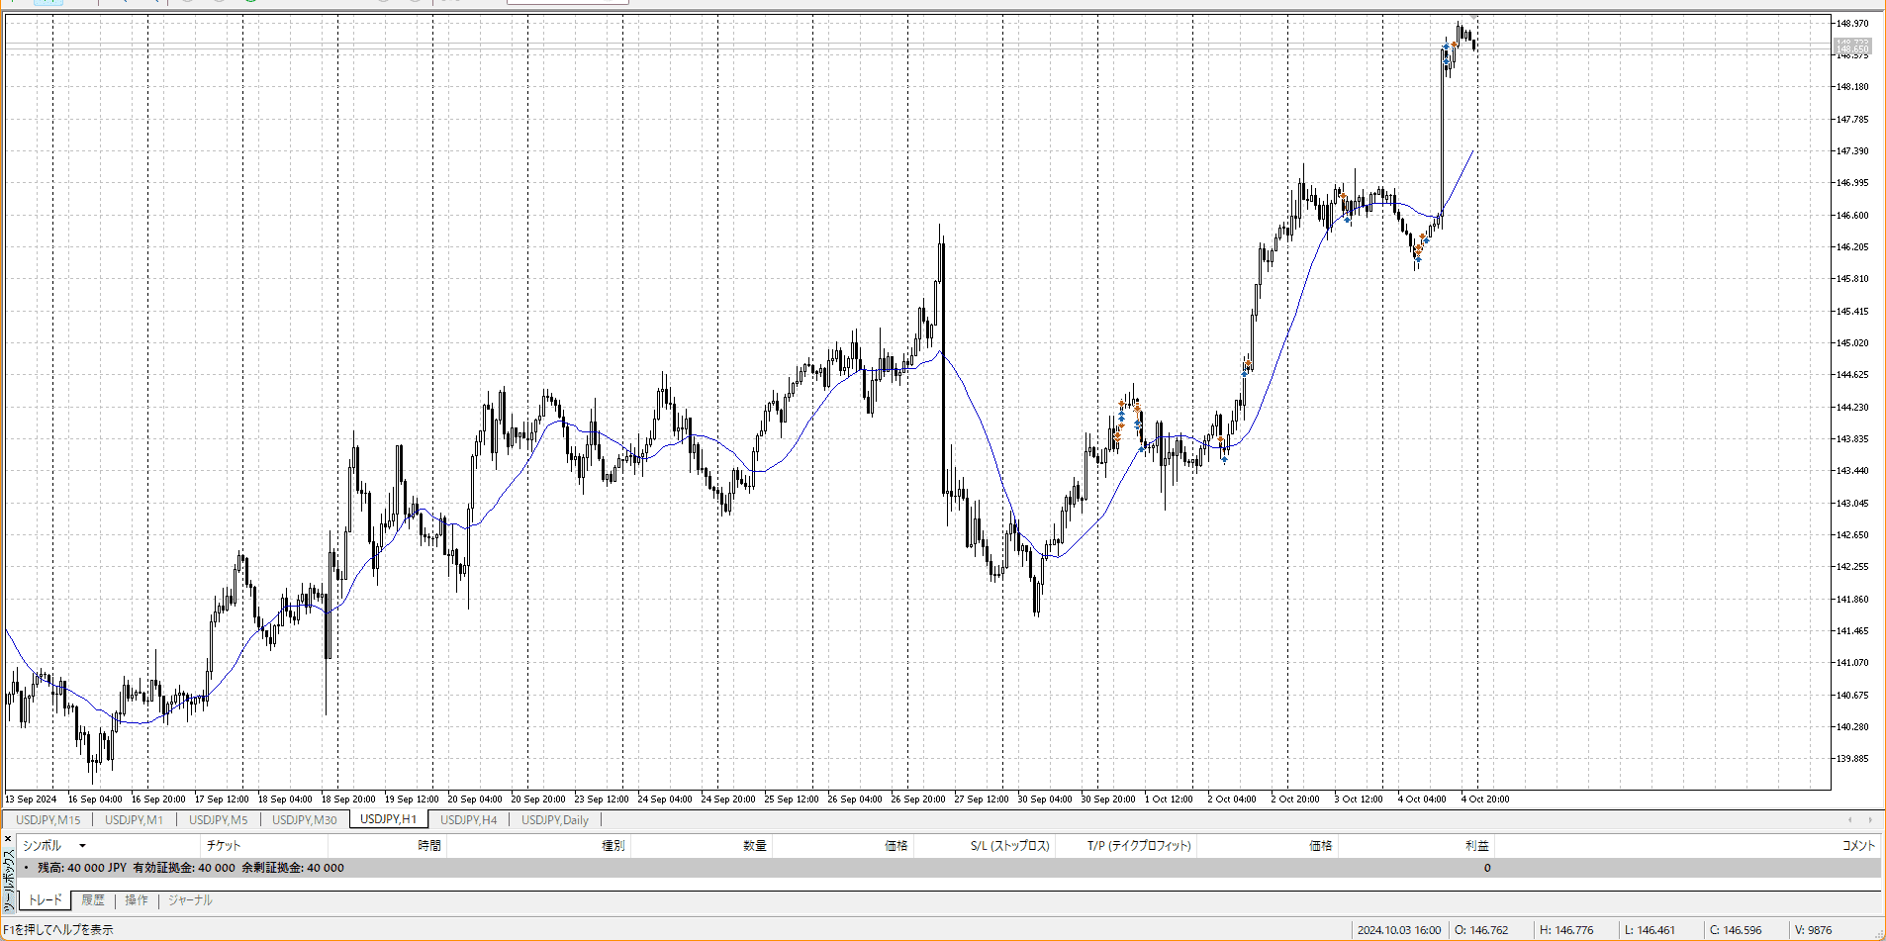The image size is (1886, 941).
Task: Show the USDJPY,Daily chart tab
Action: (554, 819)
